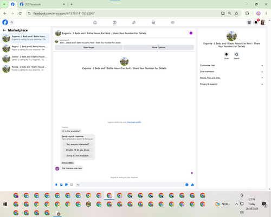The image size is (271, 217).
Task: Click the install app icon in address bar
Action: point(223,14)
